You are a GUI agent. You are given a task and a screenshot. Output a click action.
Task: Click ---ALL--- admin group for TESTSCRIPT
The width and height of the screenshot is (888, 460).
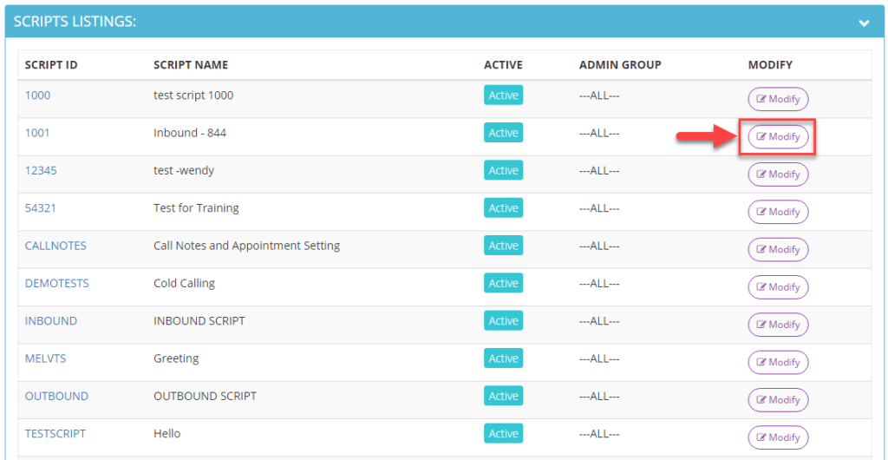tap(599, 434)
